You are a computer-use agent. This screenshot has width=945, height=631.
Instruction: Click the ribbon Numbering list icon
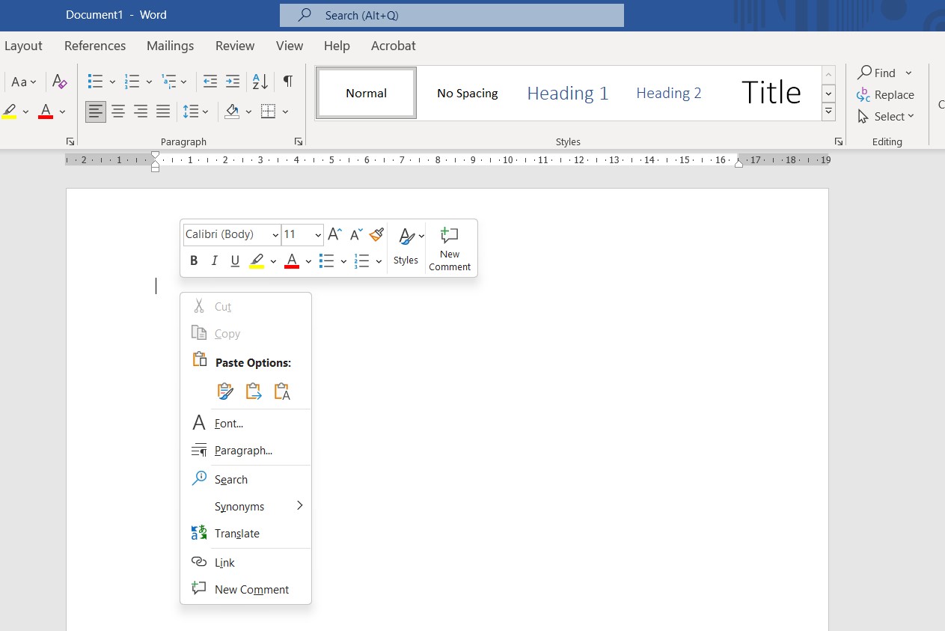(x=132, y=82)
